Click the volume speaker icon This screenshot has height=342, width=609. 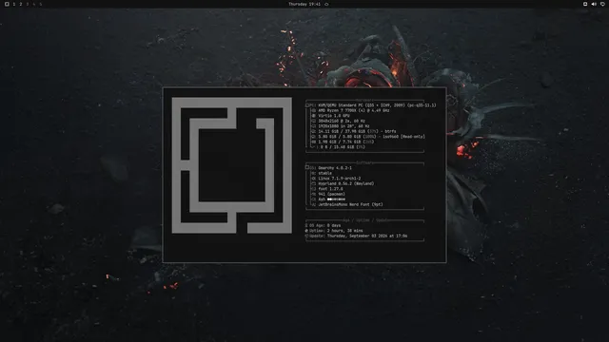(594, 4)
